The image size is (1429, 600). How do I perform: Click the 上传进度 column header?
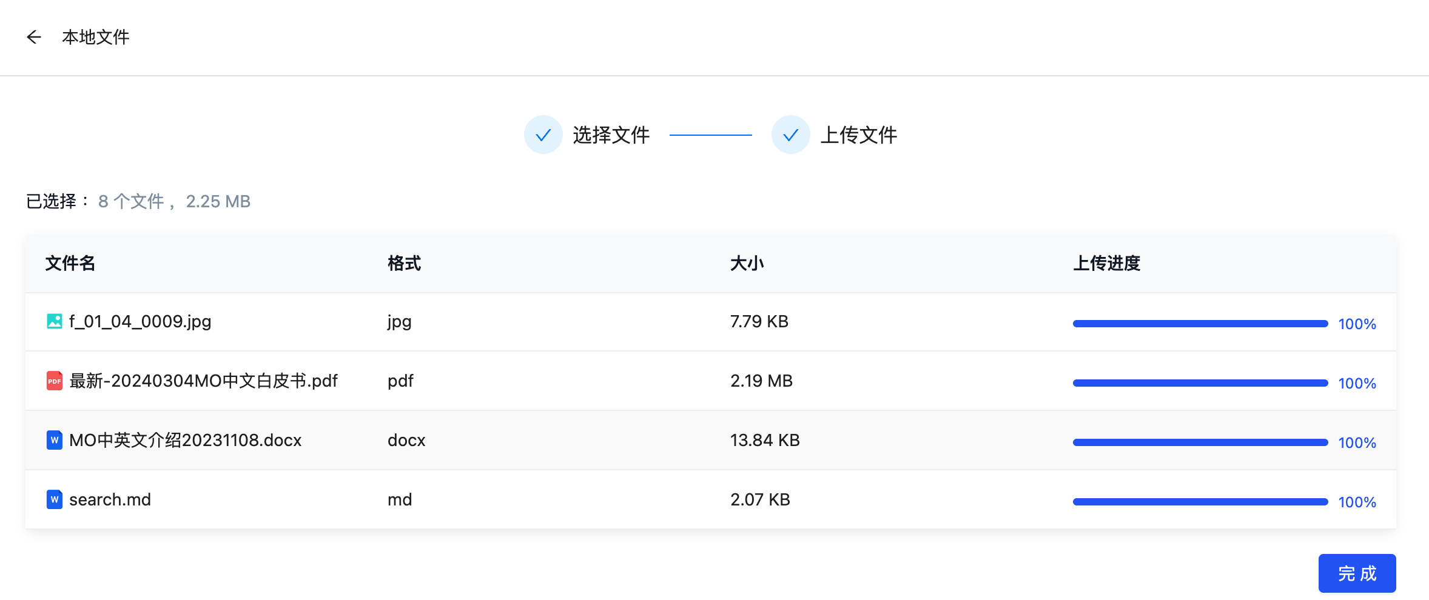[1106, 263]
